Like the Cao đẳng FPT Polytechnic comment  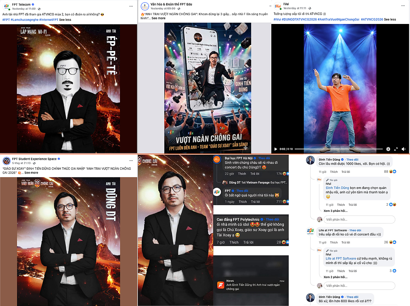tap(234, 242)
